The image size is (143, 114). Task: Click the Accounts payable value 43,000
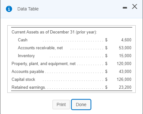pos(125,71)
